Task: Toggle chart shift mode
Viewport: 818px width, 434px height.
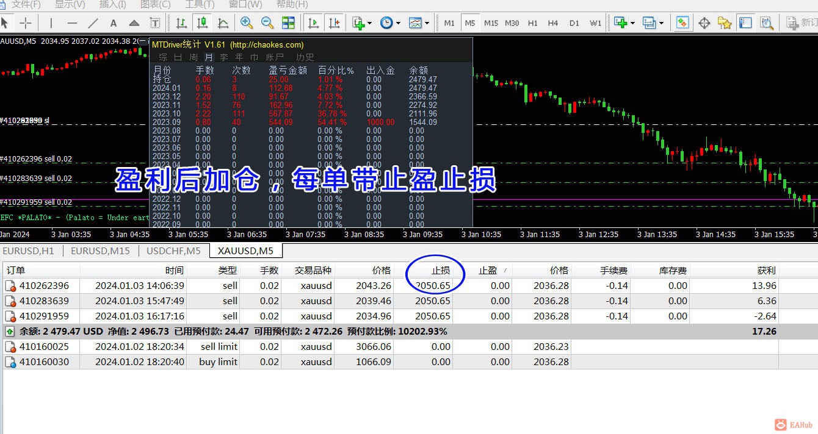Action: [334, 23]
